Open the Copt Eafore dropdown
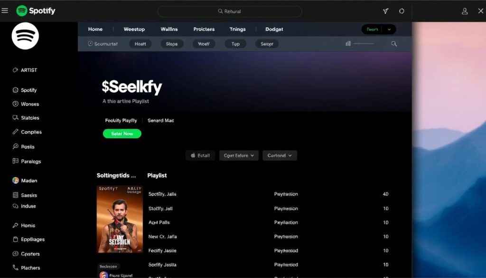Screen dimensions: 486x278 pyautogui.click(x=239, y=155)
